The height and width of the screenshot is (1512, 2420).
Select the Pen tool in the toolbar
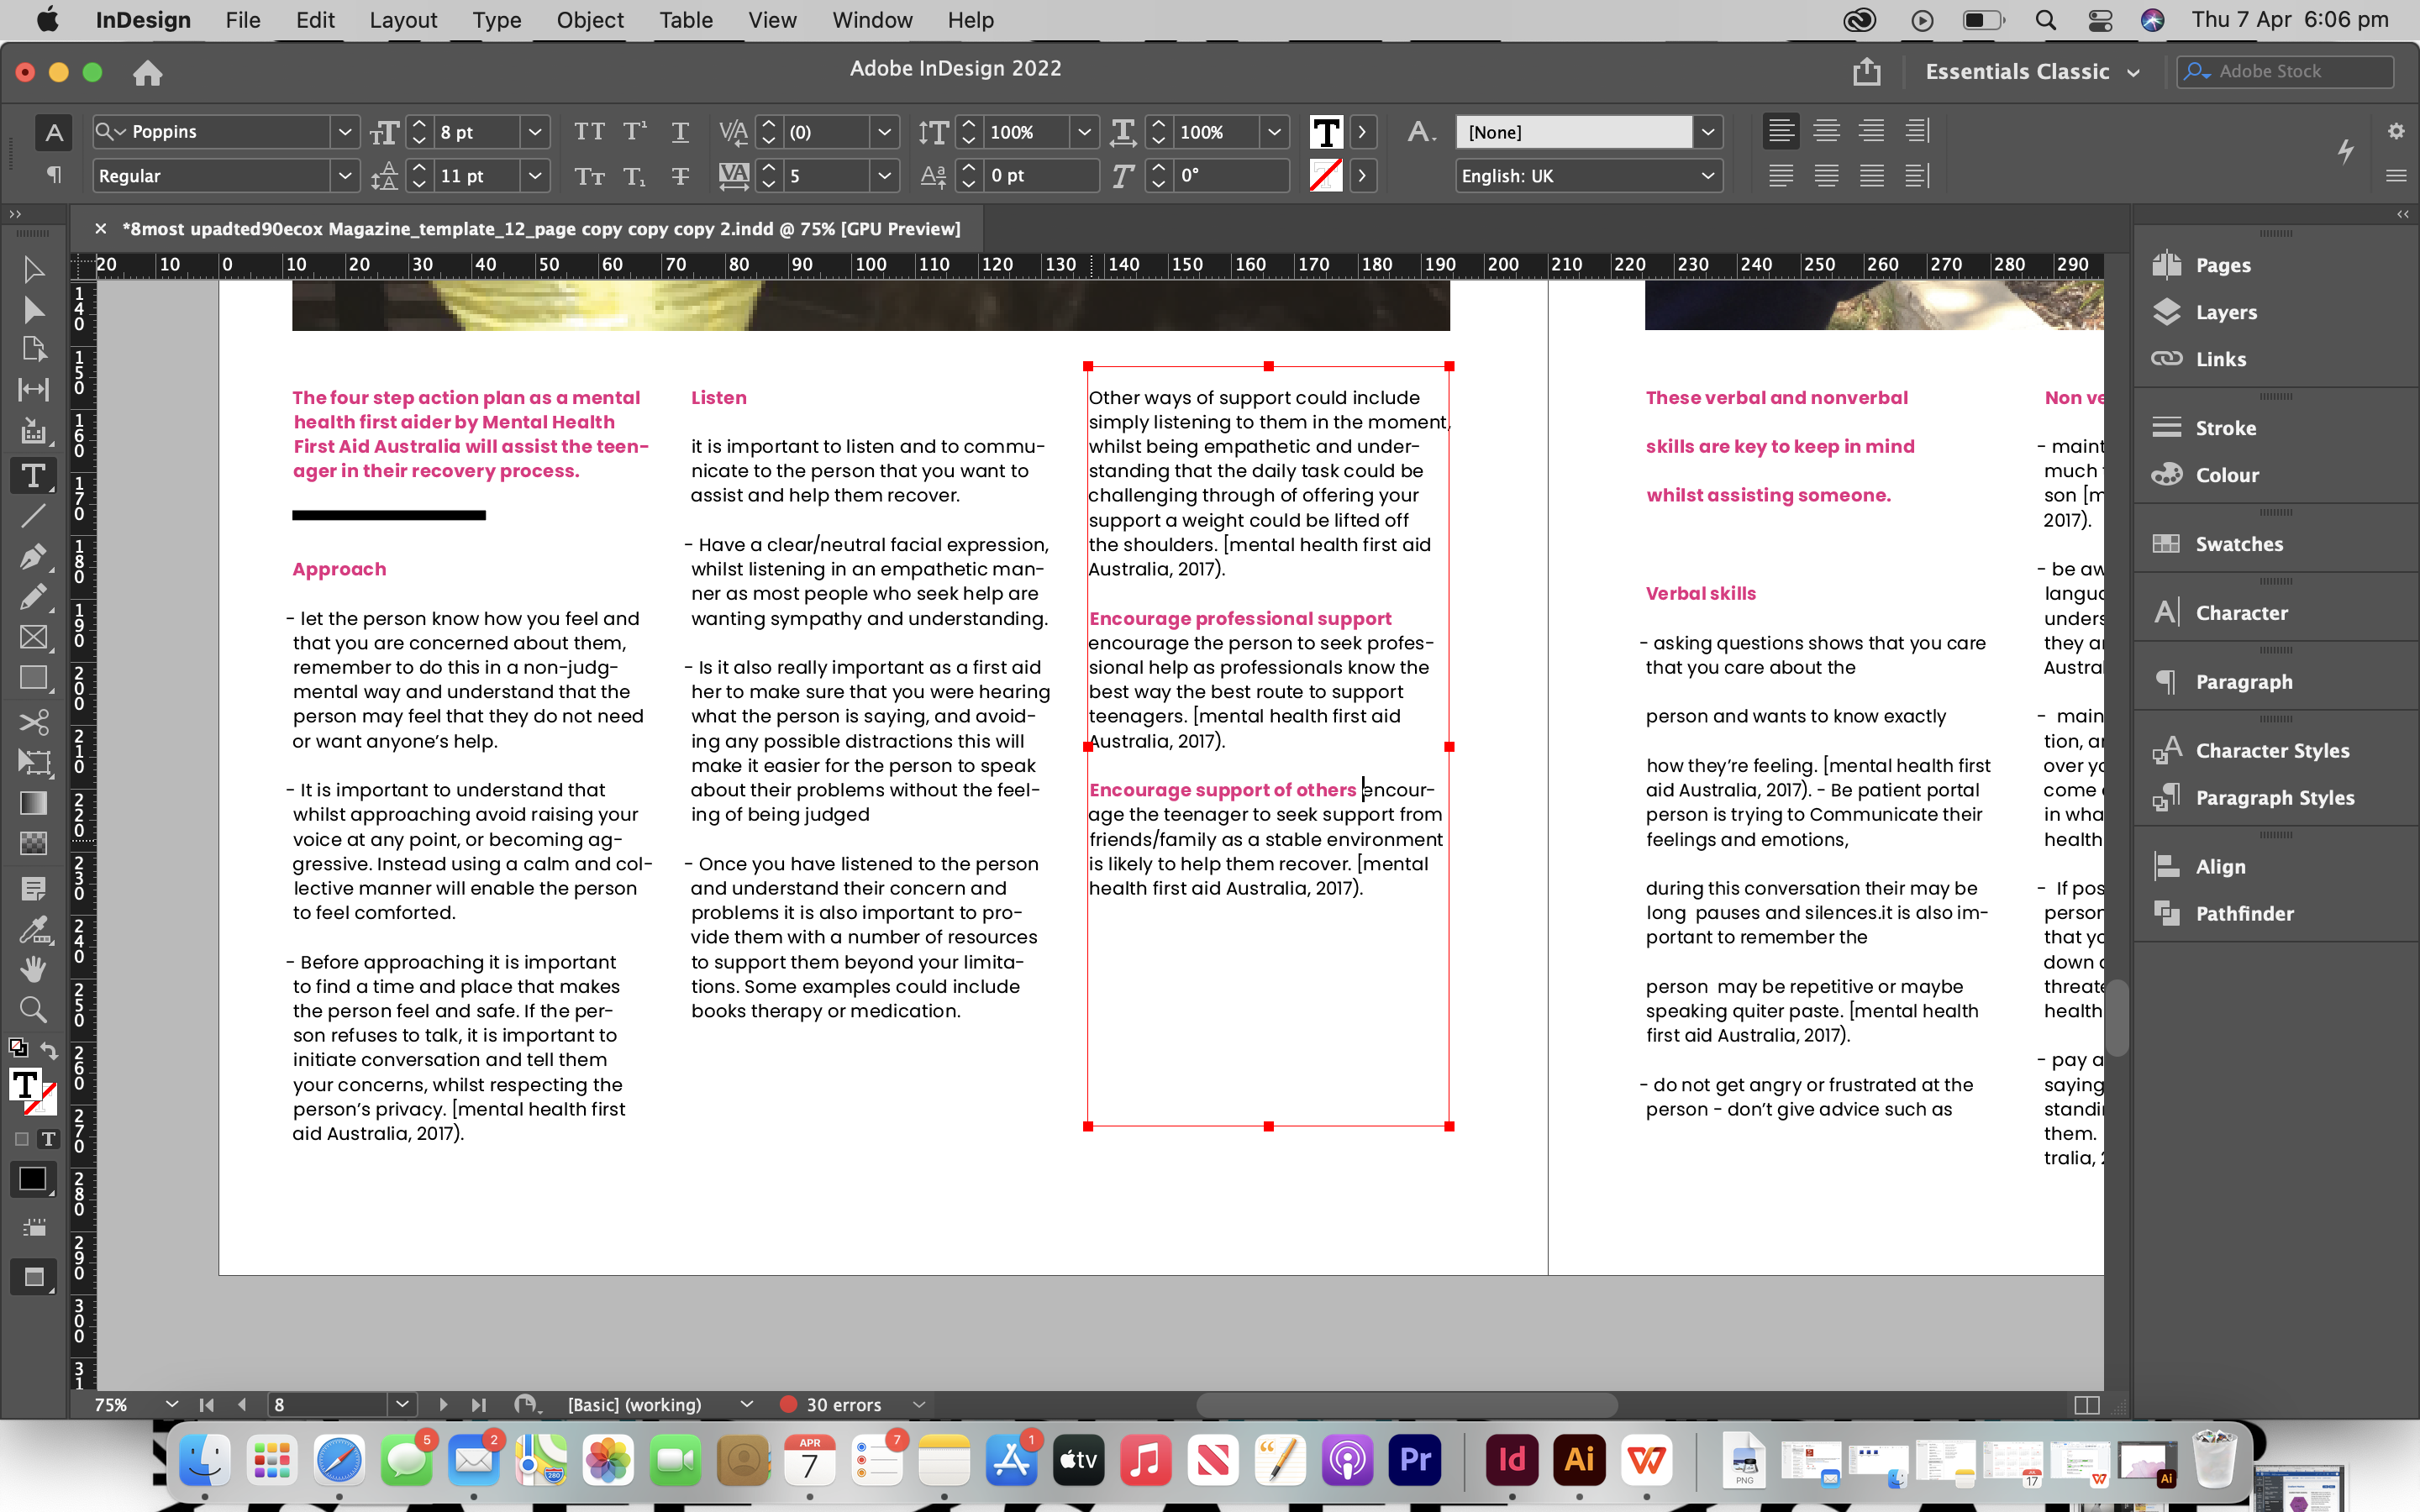coord(33,557)
